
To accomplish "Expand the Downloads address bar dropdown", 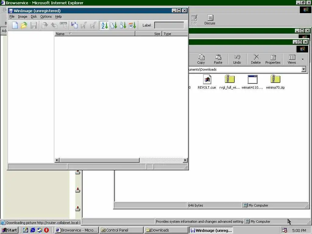I will pos(304,69).
